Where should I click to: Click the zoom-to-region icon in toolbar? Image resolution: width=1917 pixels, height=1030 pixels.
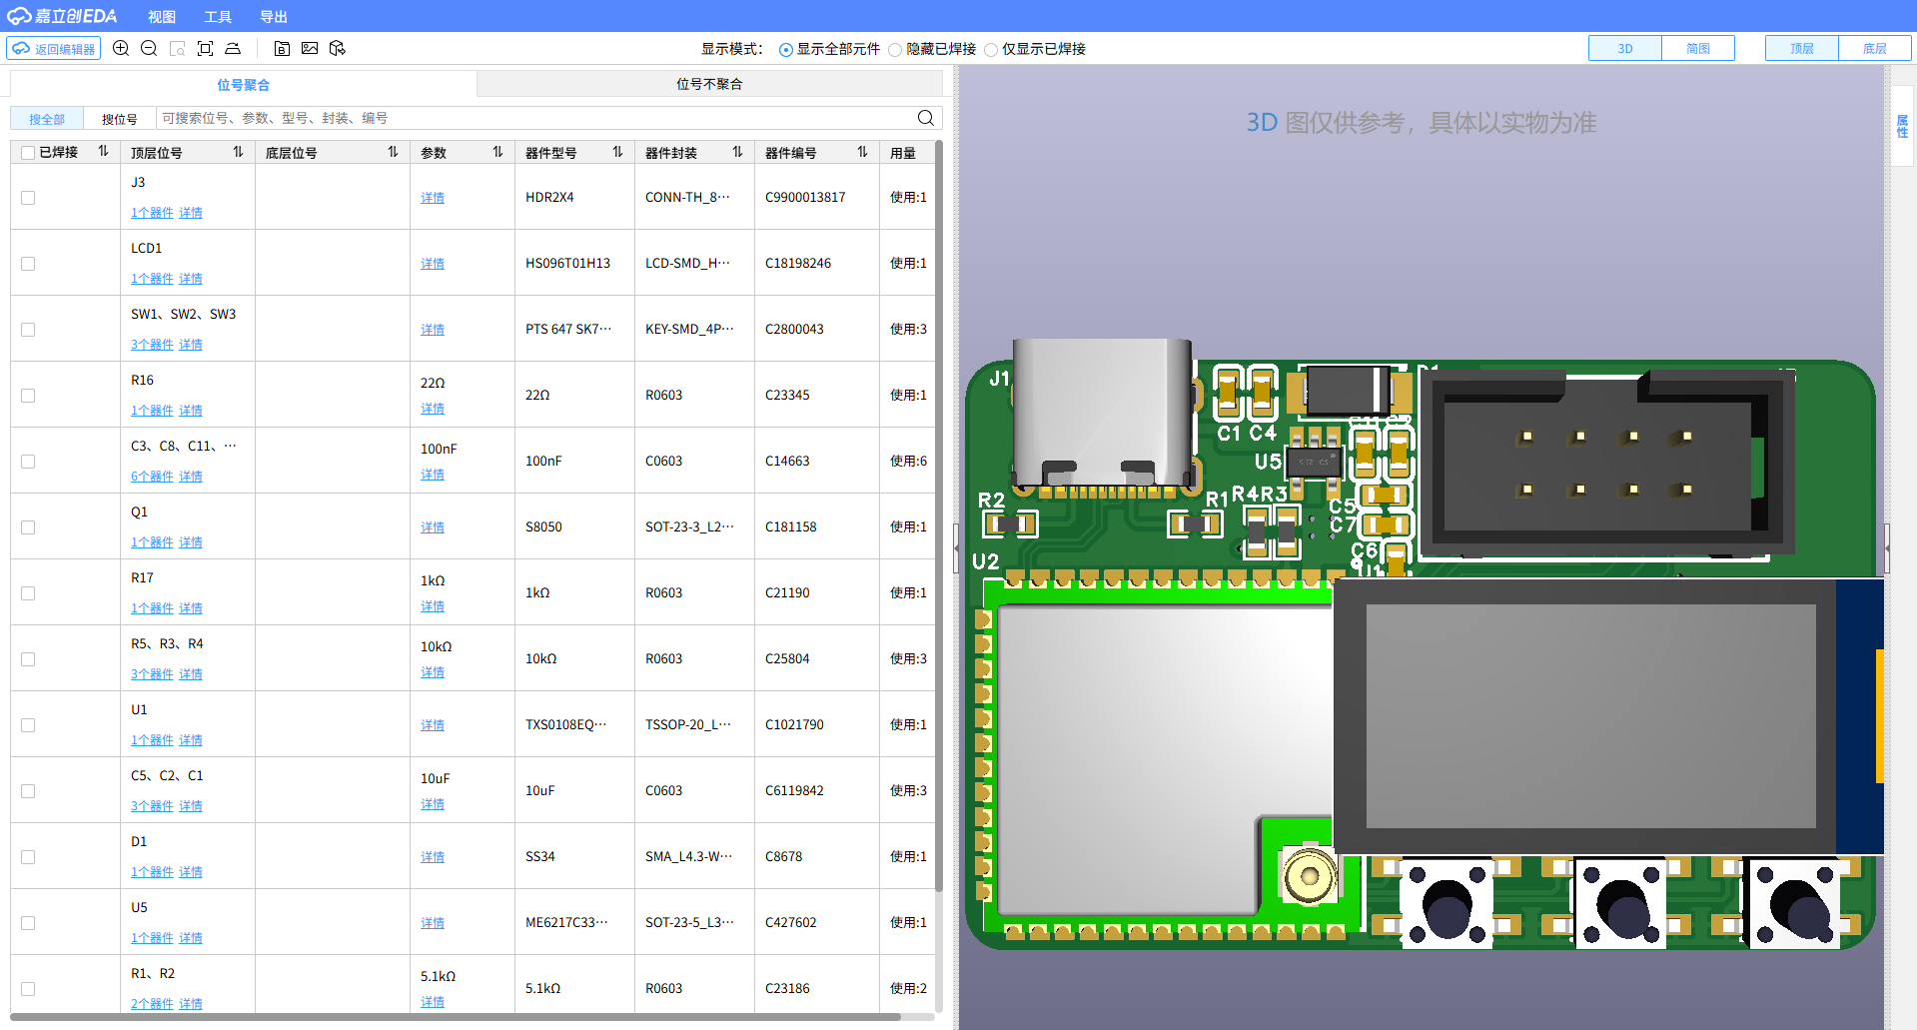[177, 48]
